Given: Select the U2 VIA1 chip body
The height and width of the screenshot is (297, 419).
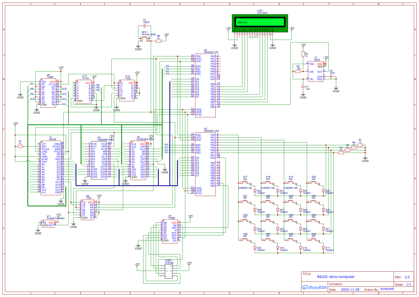Looking at the screenshot, I should pos(205,86).
